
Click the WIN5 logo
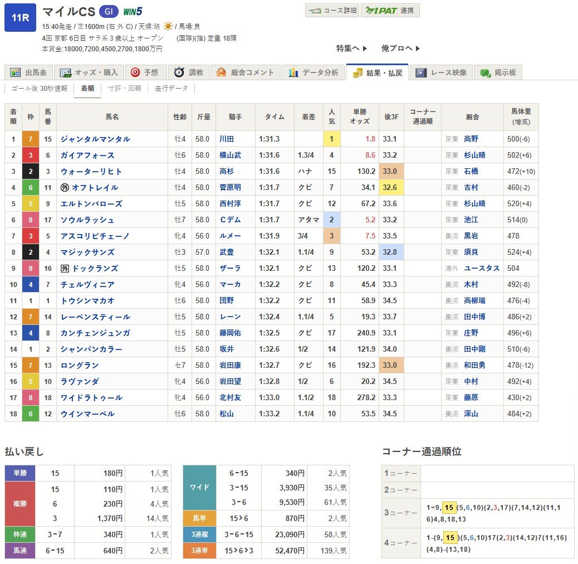[x=133, y=11]
